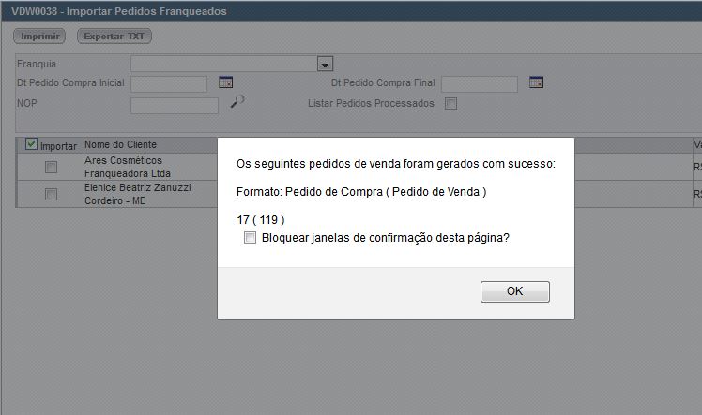Select the Elenice Beatriz Zanuzzi Cordeiro cell

click(139, 194)
